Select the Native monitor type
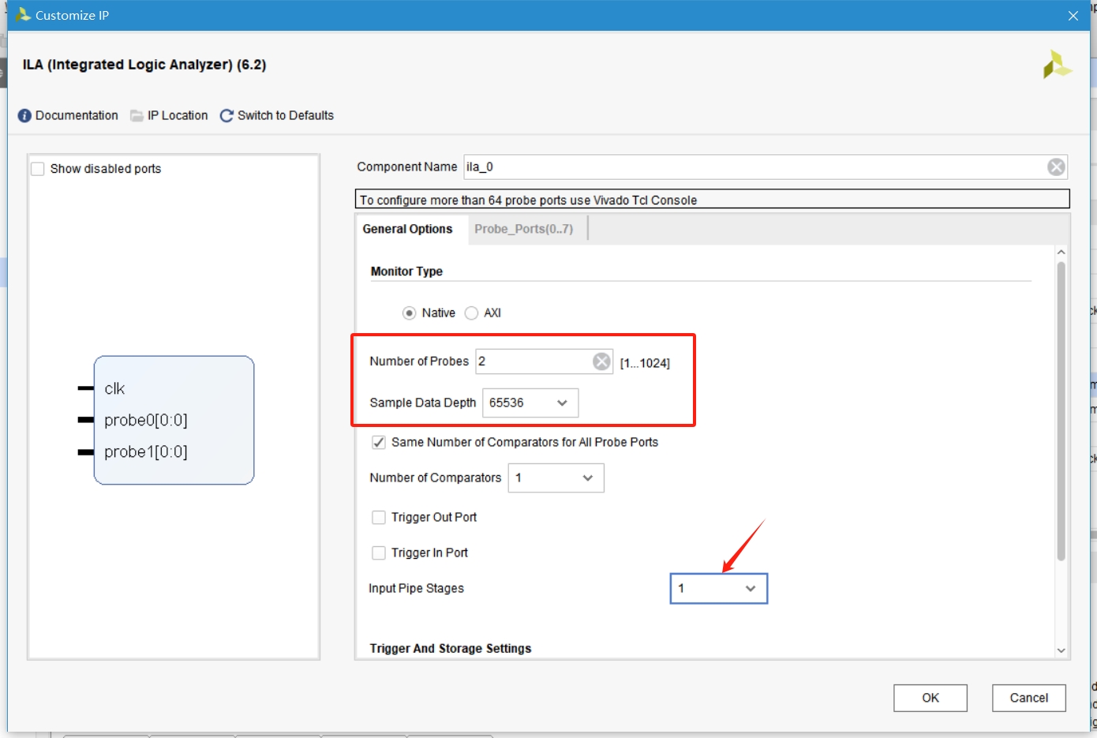Viewport: 1097px width, 738px height. point(409,313)
